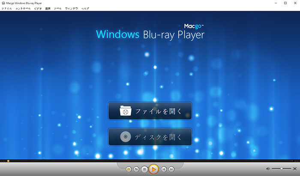
Task: Maximize the player window
Action: 285,3
